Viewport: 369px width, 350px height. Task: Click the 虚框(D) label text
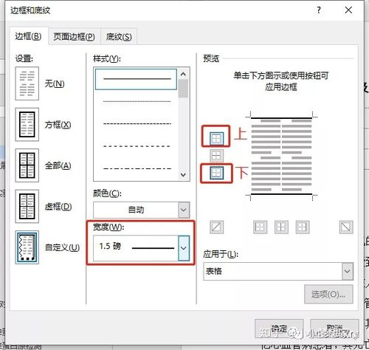58,207
